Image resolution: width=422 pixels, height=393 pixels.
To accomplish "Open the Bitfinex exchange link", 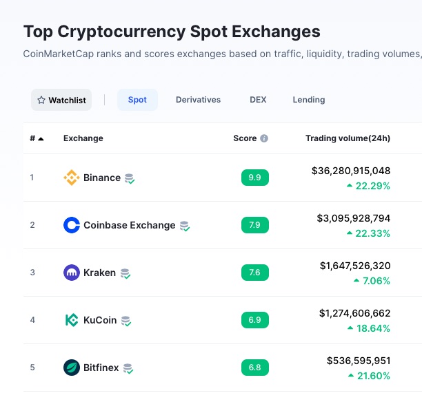I will 101,368.
